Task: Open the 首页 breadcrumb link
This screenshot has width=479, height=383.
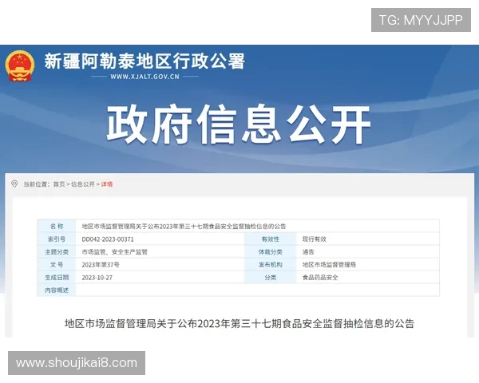Action: [x=59, y=184]
